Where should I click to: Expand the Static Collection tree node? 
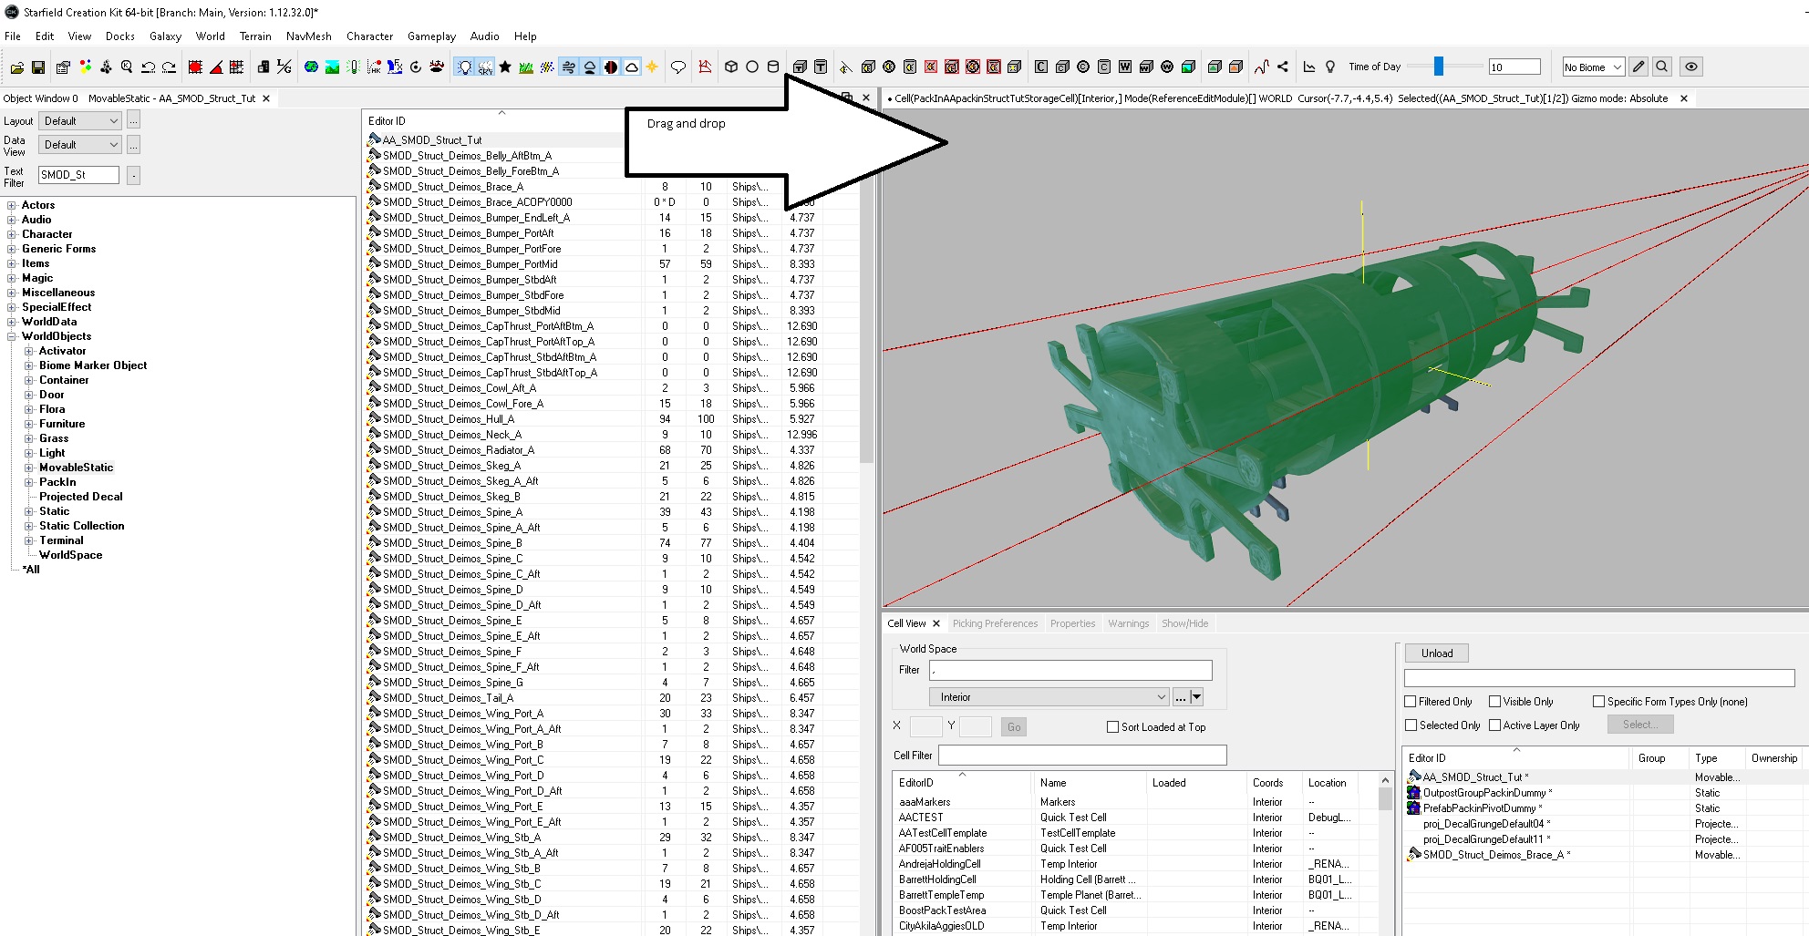[x=29, y=526]
